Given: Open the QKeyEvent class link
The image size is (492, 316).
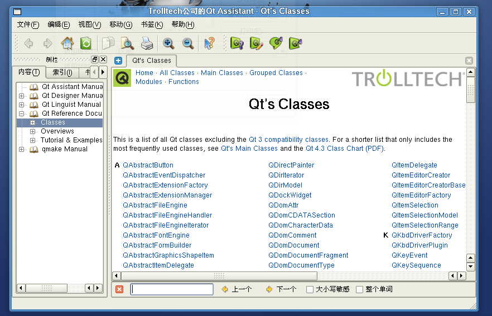Looking at the screenshot, I should [x=409, y=255].
